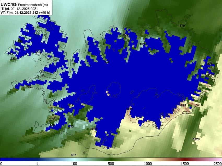This screenshot has height=166, width=222.
Task: Click the 823 value on the map
Action: pos(125,35)
